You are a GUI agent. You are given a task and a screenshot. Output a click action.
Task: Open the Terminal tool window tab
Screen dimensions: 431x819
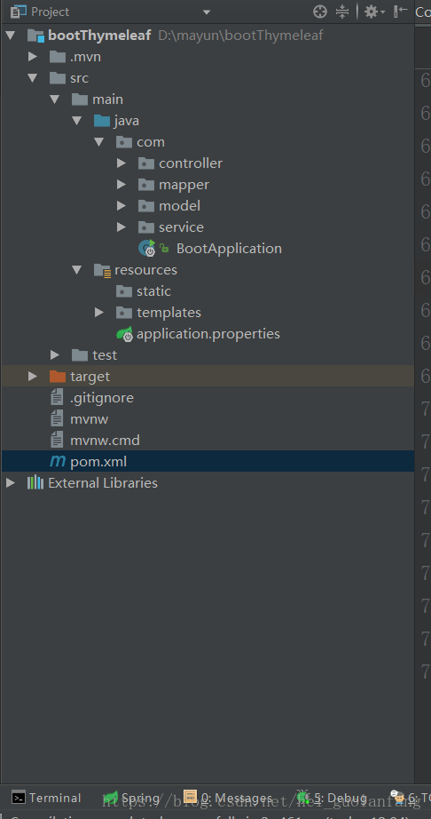[x=46, y=798]
